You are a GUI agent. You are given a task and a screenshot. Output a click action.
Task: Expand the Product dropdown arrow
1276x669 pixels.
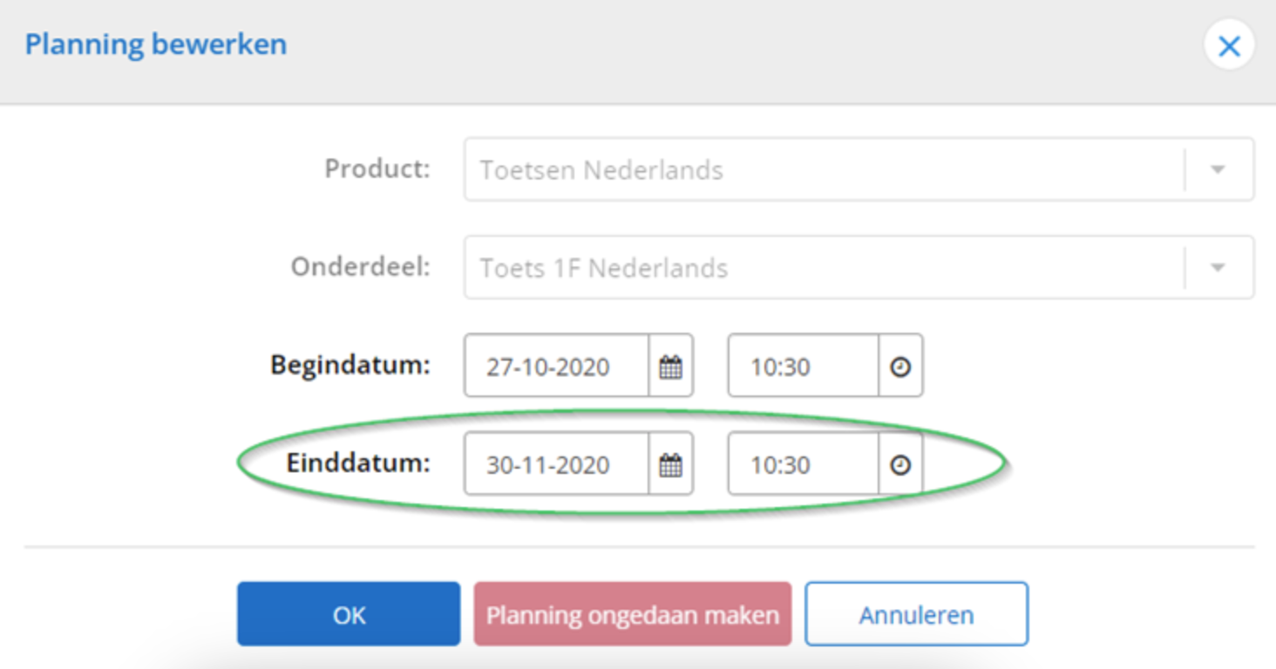coord(1218,170)
